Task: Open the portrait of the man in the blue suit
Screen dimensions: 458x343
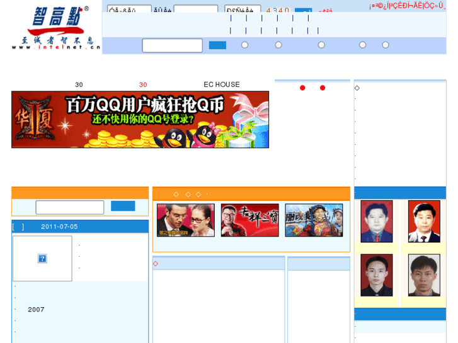Action: 377,222
